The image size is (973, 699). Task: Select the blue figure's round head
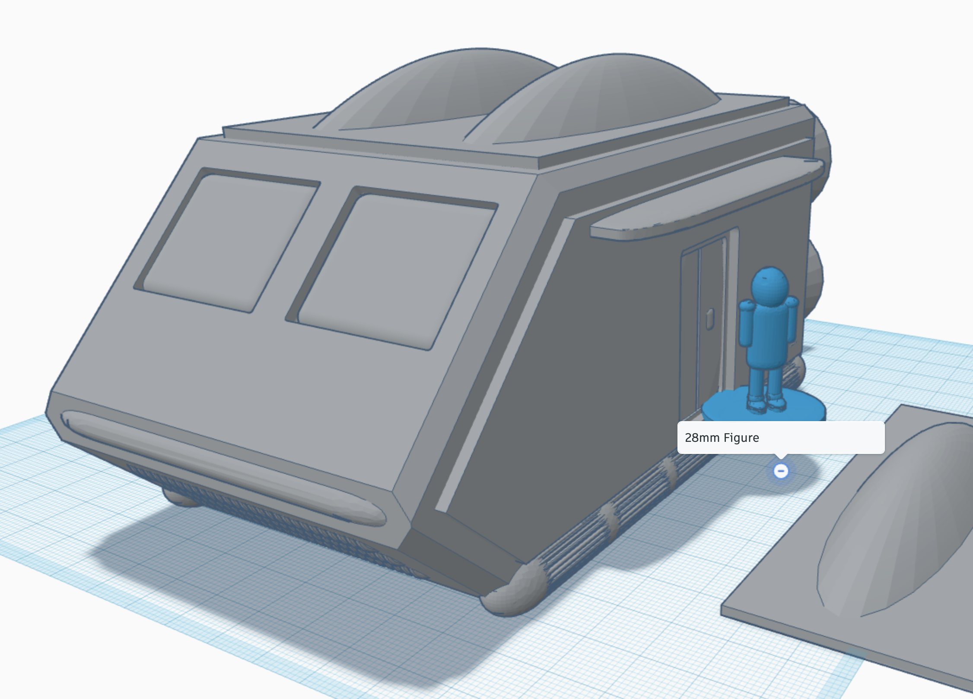coord(770,287)
